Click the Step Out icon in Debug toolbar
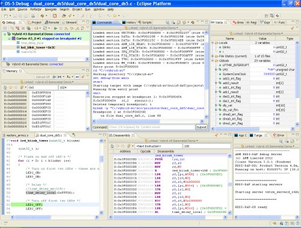 point(77,28)
